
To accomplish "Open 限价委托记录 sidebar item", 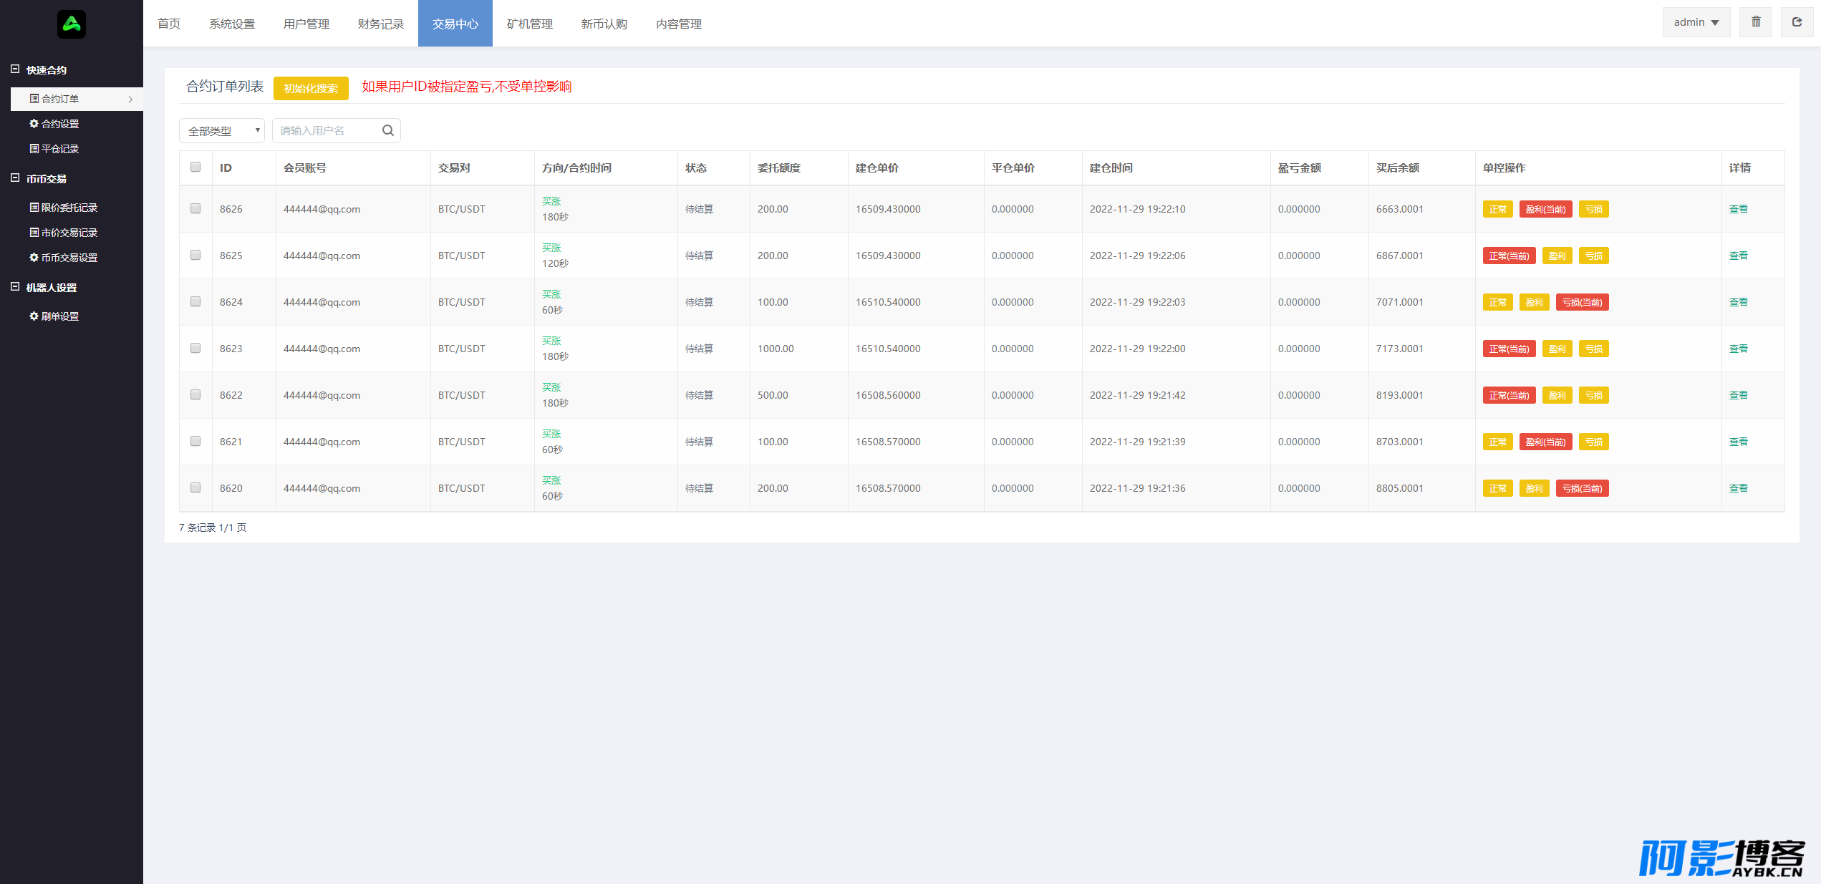I will click(x=69, y=208).
